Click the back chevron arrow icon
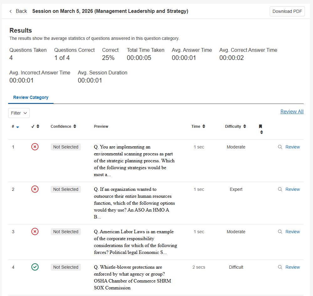313x296 pixels. click(x=11, y=11)
